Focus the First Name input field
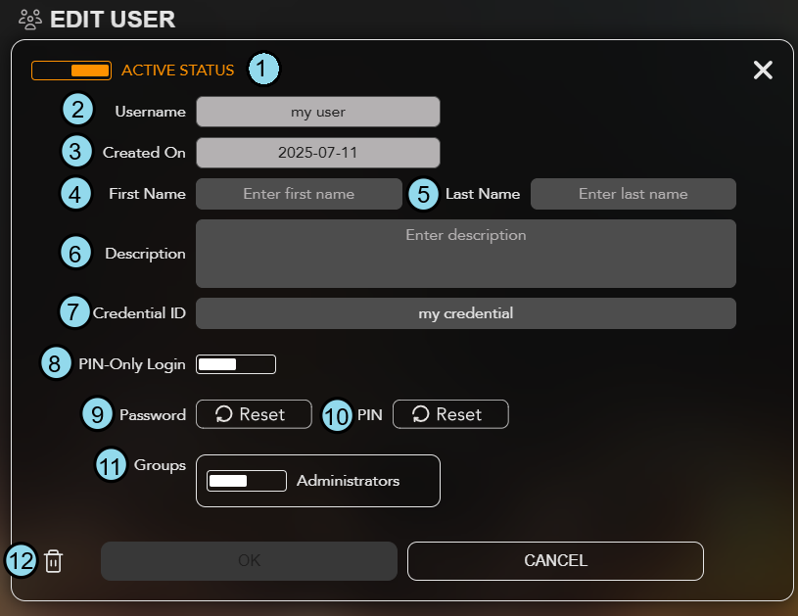 click(x=299, y=194)
